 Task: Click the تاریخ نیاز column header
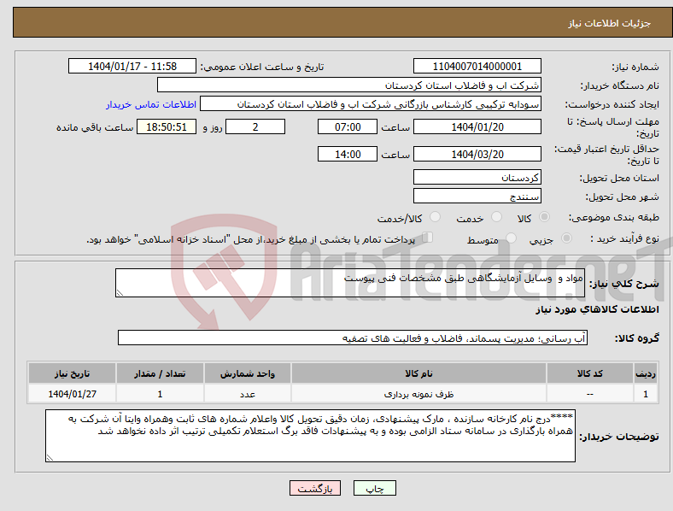pyautogui.click(x=72, y=373)
